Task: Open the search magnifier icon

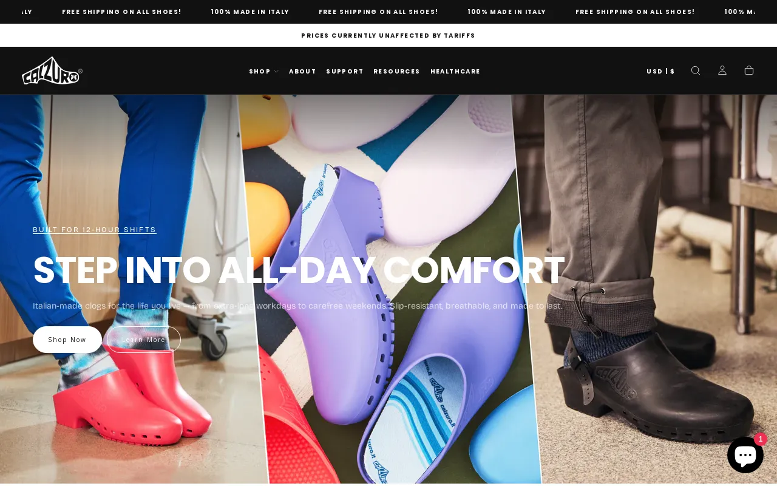Action: point(696,70)
